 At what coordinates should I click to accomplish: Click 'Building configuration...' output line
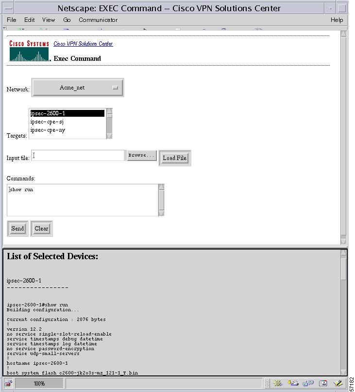pos(42,310)
